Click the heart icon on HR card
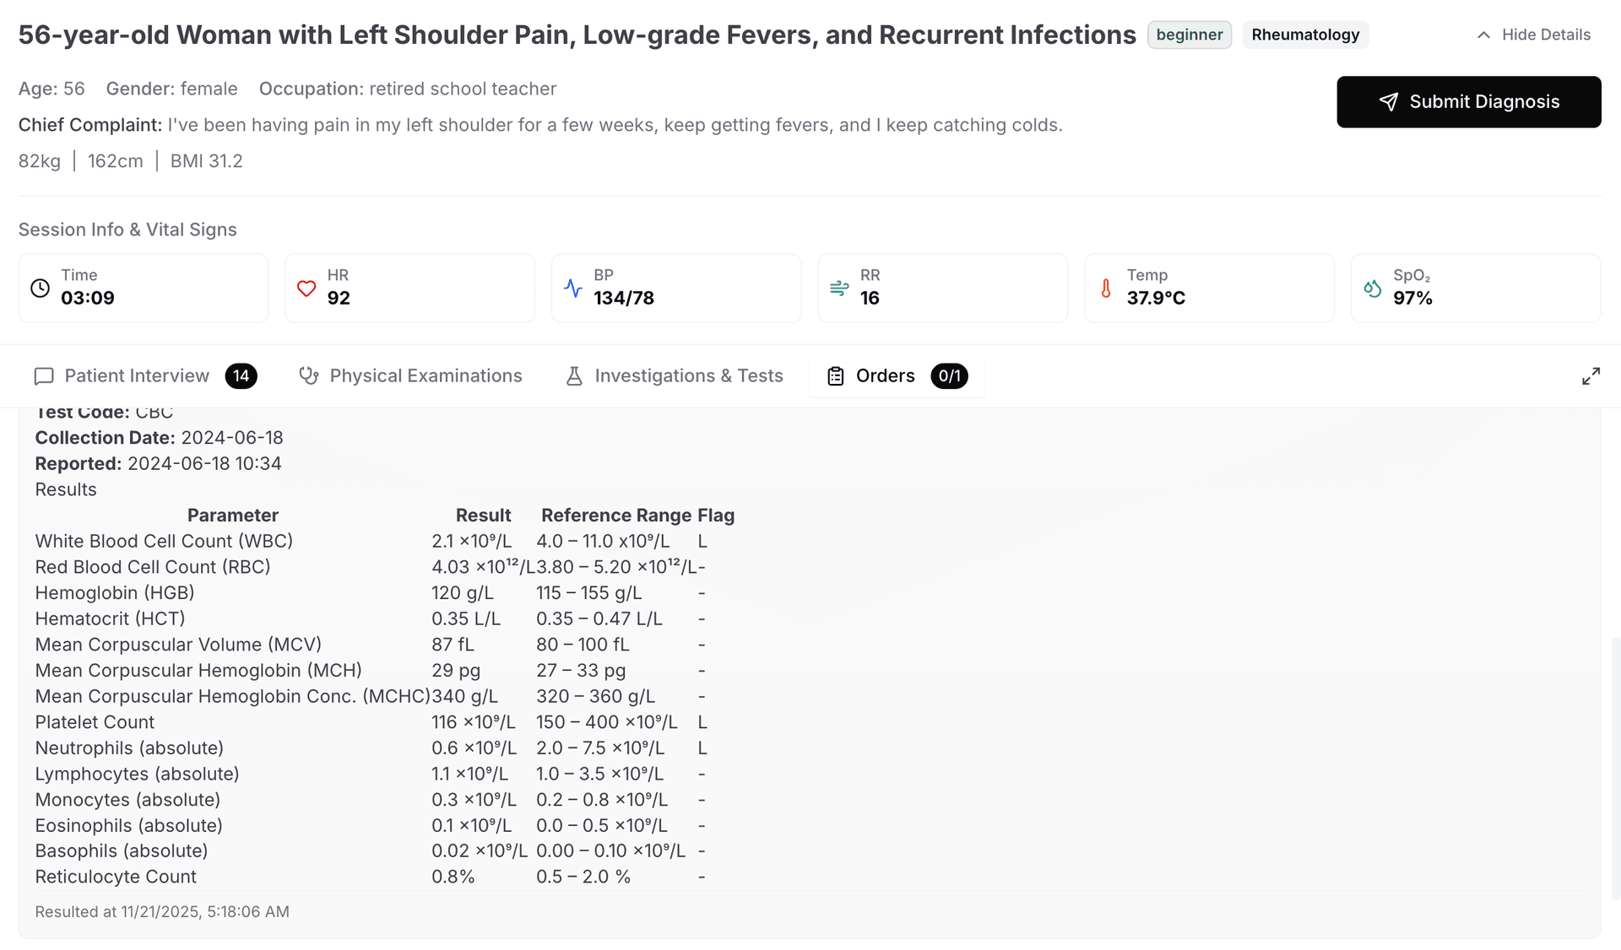This screenshot has width=1621, height=950. (306, 289)
